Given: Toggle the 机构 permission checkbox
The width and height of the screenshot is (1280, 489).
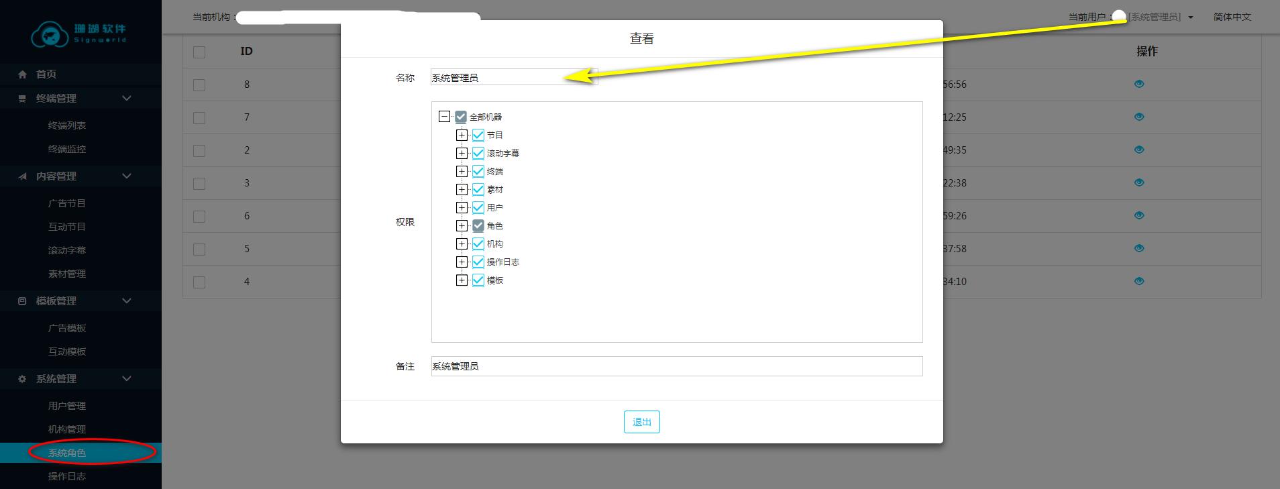Looking at the screenshot, I should click(x=478, y=243).
